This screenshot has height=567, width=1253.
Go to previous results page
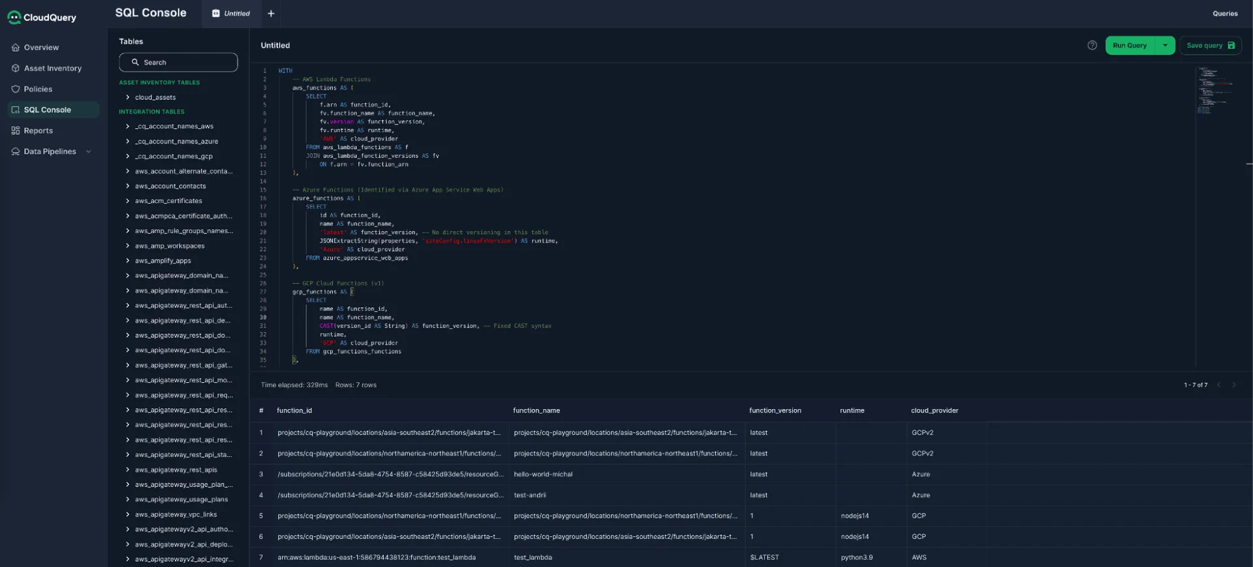tap(1218, 385)
